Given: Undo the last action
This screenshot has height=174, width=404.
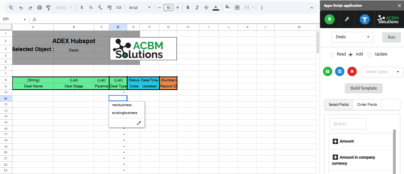Looking at the screenshot, I should pyautogui.click(x=21, y=8).
